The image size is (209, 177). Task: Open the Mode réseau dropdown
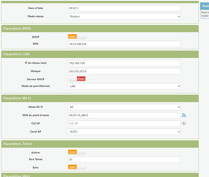124,16
